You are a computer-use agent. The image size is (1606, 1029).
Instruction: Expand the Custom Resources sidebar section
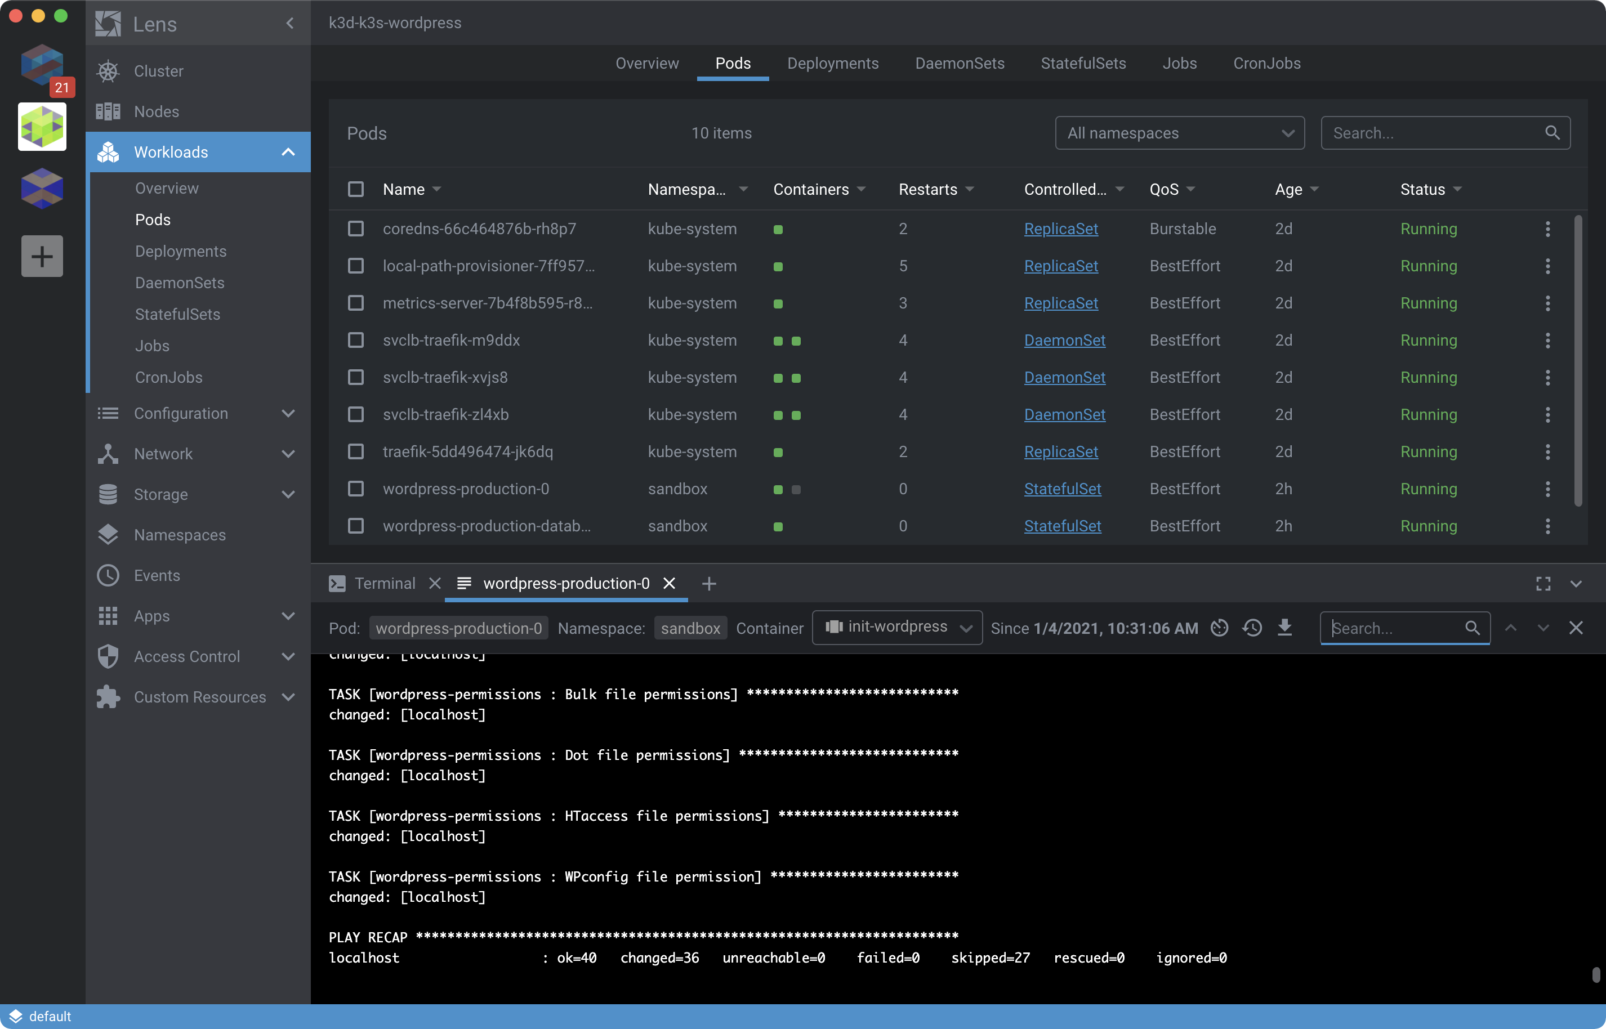coord(288,697)
